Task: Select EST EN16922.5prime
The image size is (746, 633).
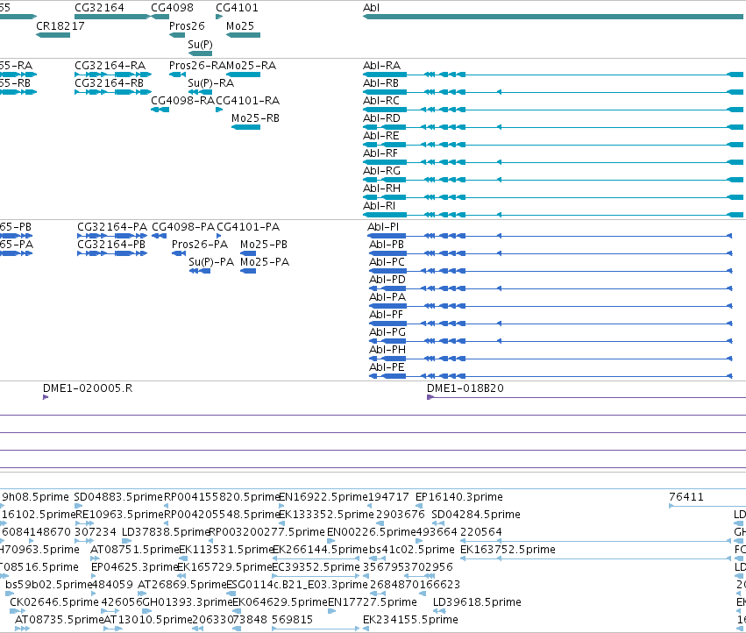Action: (281, 506)
